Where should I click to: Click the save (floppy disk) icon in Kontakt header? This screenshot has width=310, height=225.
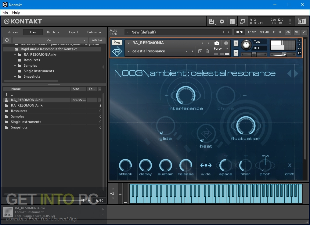[211, 21]
